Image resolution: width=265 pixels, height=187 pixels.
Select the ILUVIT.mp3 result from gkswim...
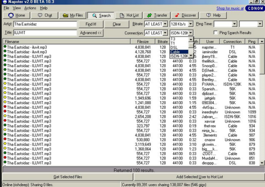pos(131,144)
